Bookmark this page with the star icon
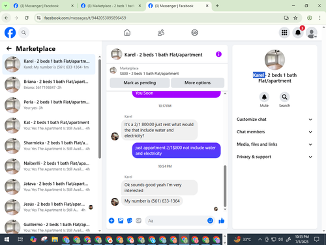 pyautogui.click(x=295, y=18)
